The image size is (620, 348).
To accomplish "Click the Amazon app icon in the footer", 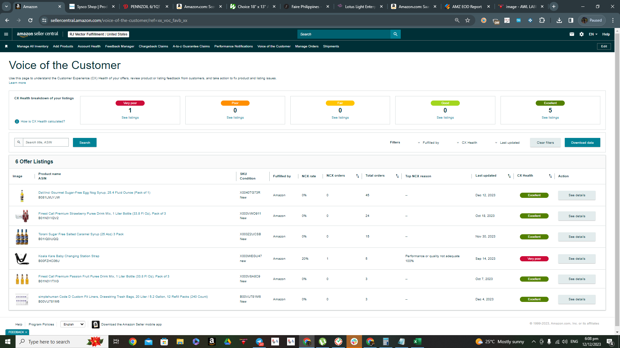I will tap(96, 324).
